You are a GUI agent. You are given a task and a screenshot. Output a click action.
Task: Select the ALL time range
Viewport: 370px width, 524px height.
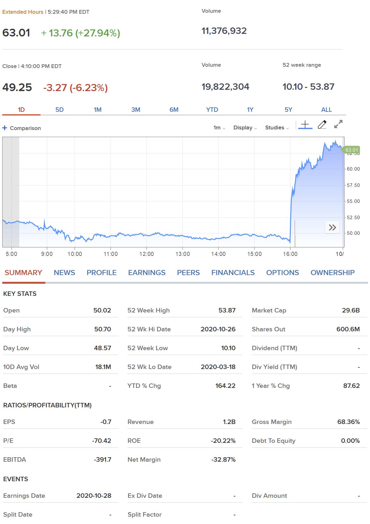click(x=326, y=110)
